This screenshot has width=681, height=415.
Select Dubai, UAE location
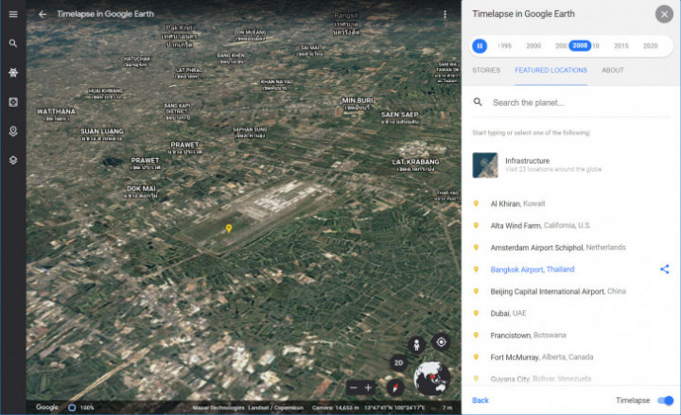[508, 314]
